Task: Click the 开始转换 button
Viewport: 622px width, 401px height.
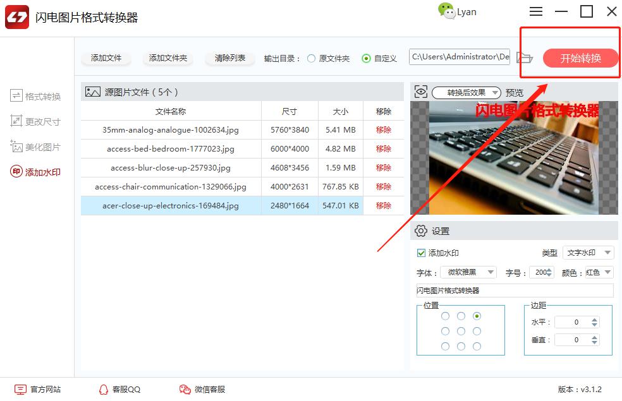Action: pos(580,58)
